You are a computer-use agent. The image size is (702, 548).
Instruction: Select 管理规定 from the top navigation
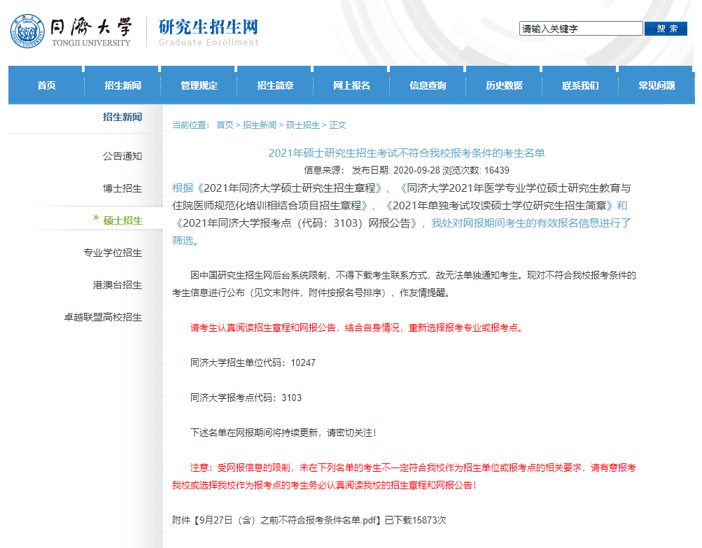199,85
